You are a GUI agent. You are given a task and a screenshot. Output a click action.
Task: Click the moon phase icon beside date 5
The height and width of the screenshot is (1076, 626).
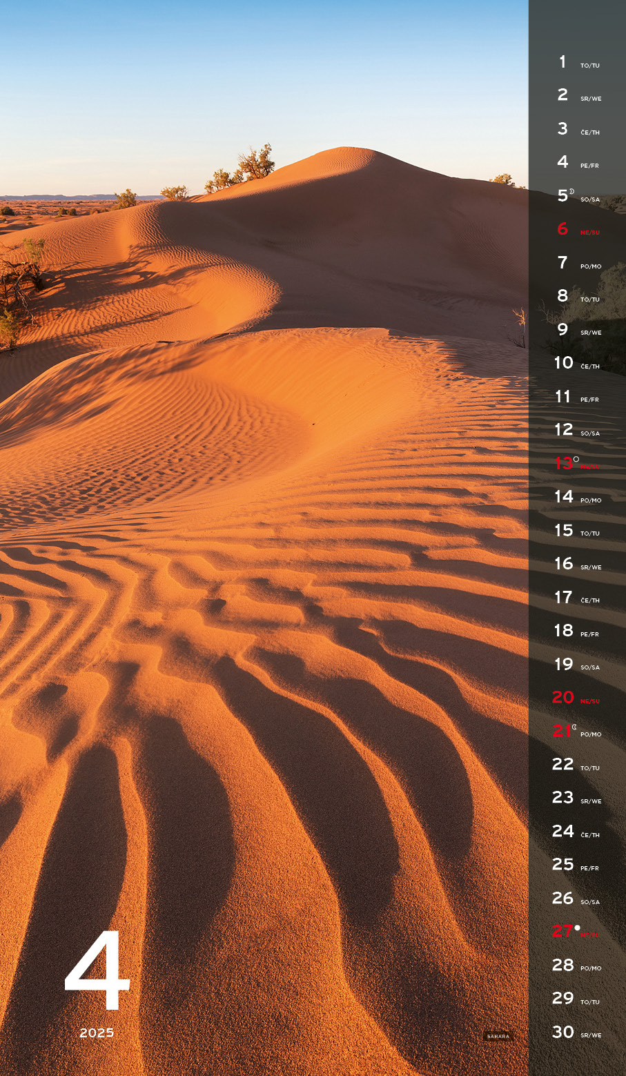pos(571,191)
